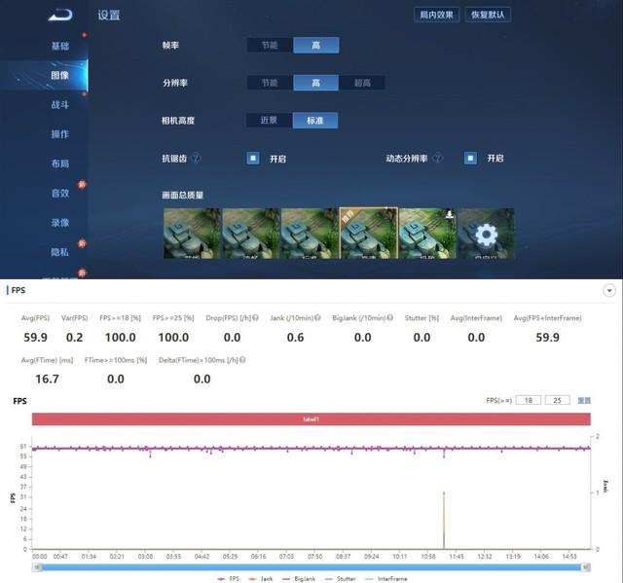
Task: Click the FPS threshold field showing 18
Action: point(529,400)
